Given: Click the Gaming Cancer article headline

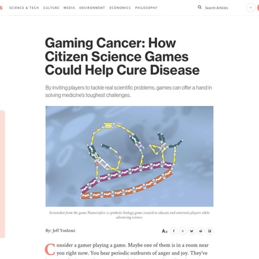Looking at the screenshot, I should (122, 56).
